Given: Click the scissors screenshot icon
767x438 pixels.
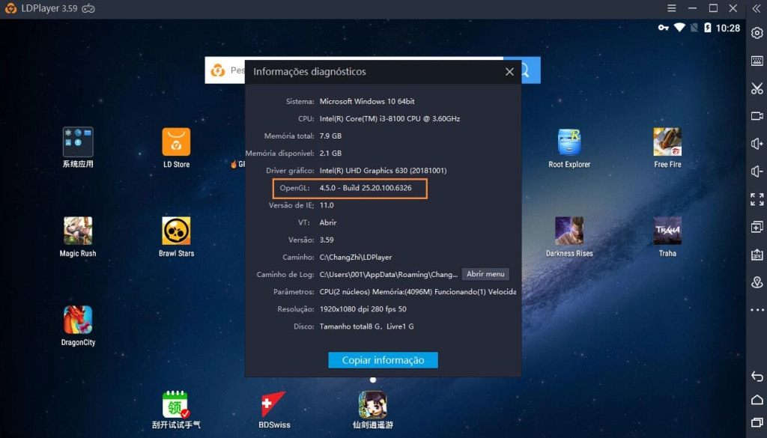Looking at the screenshot, I should click(x=757, y=88).
